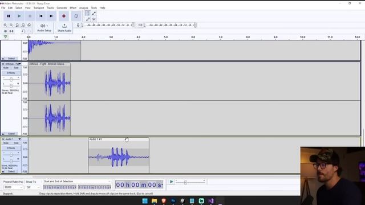365x205 pixels.
Task: Open Effects for the Broken Glass track
Action: pyautogui.click(x=11, y=73)
